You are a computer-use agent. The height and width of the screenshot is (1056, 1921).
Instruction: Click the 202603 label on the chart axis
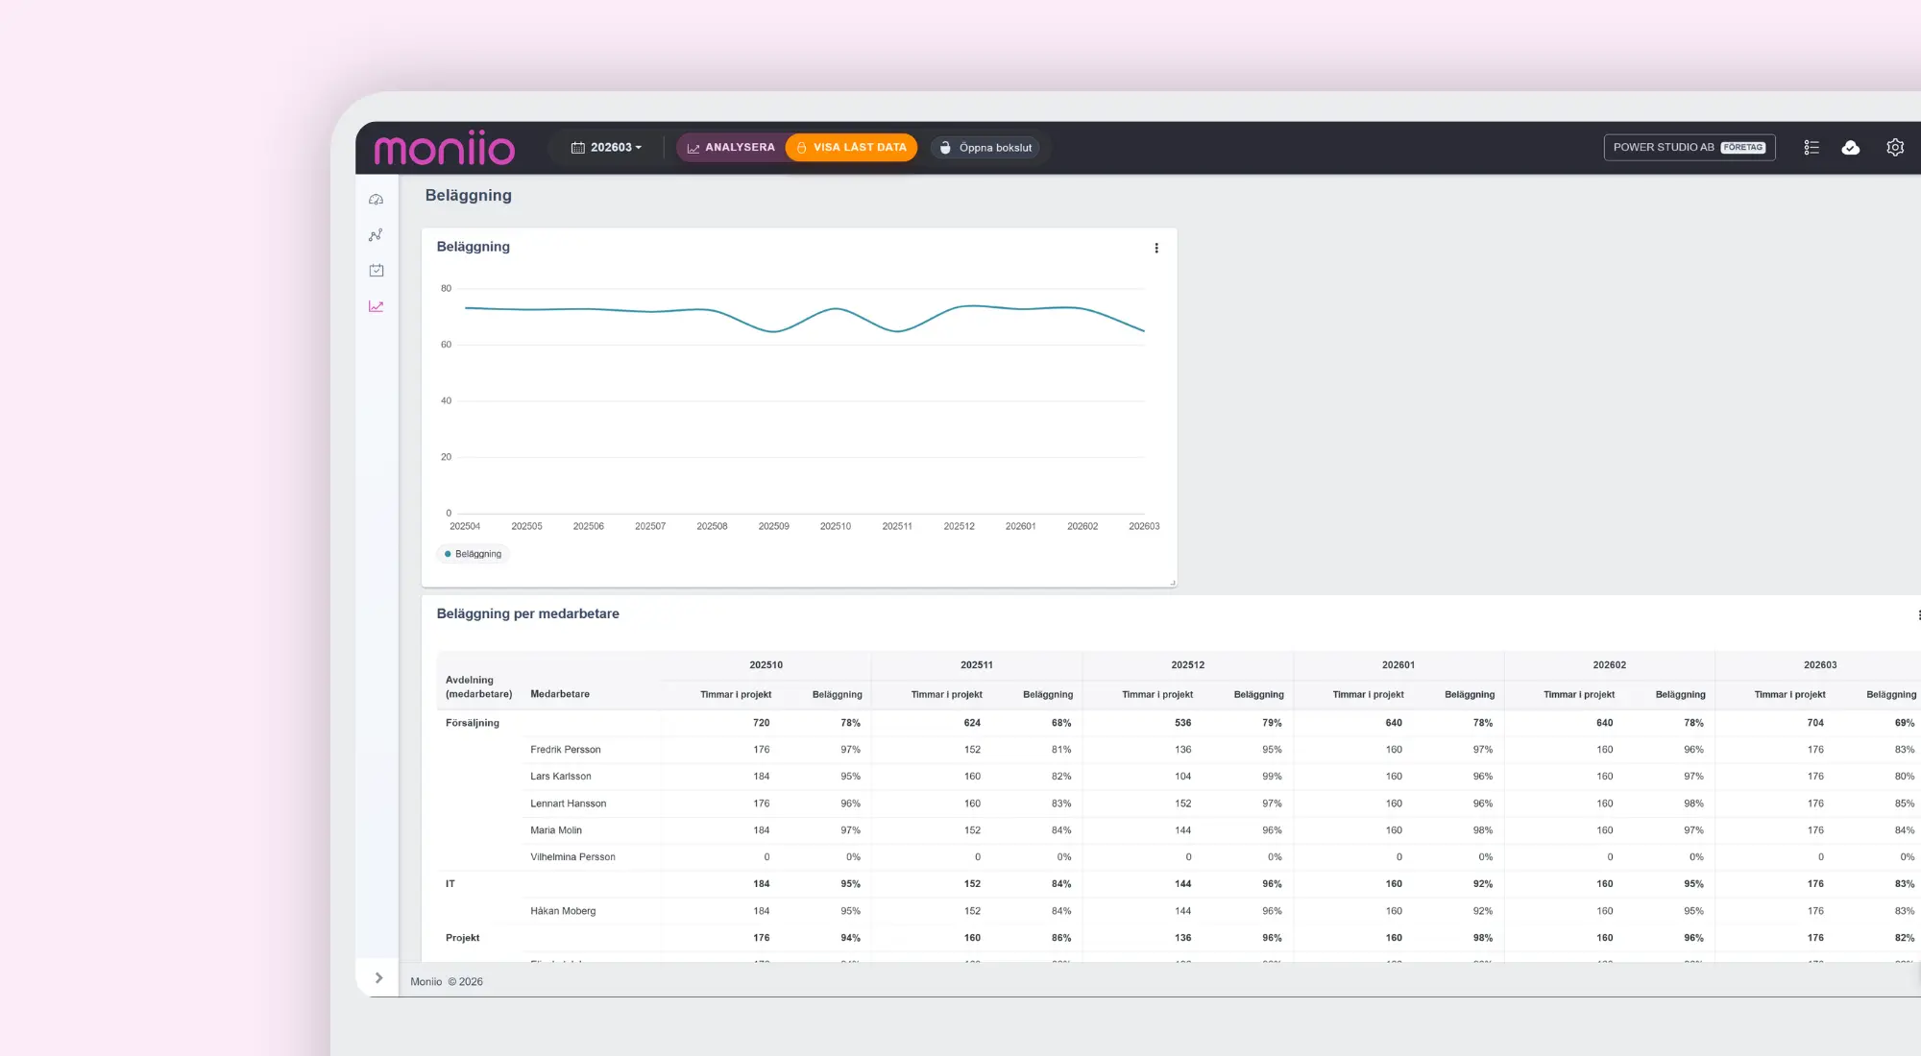[1144, 527]
